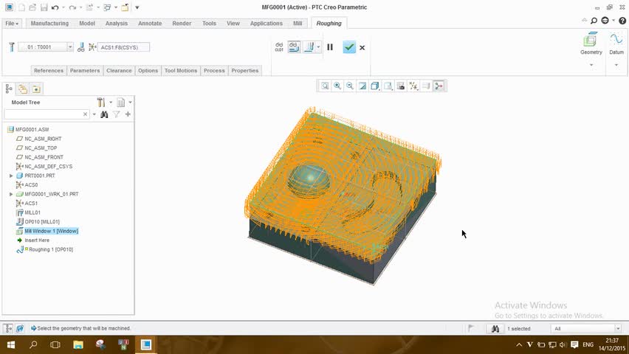Open the References panel

coord(49,71)
